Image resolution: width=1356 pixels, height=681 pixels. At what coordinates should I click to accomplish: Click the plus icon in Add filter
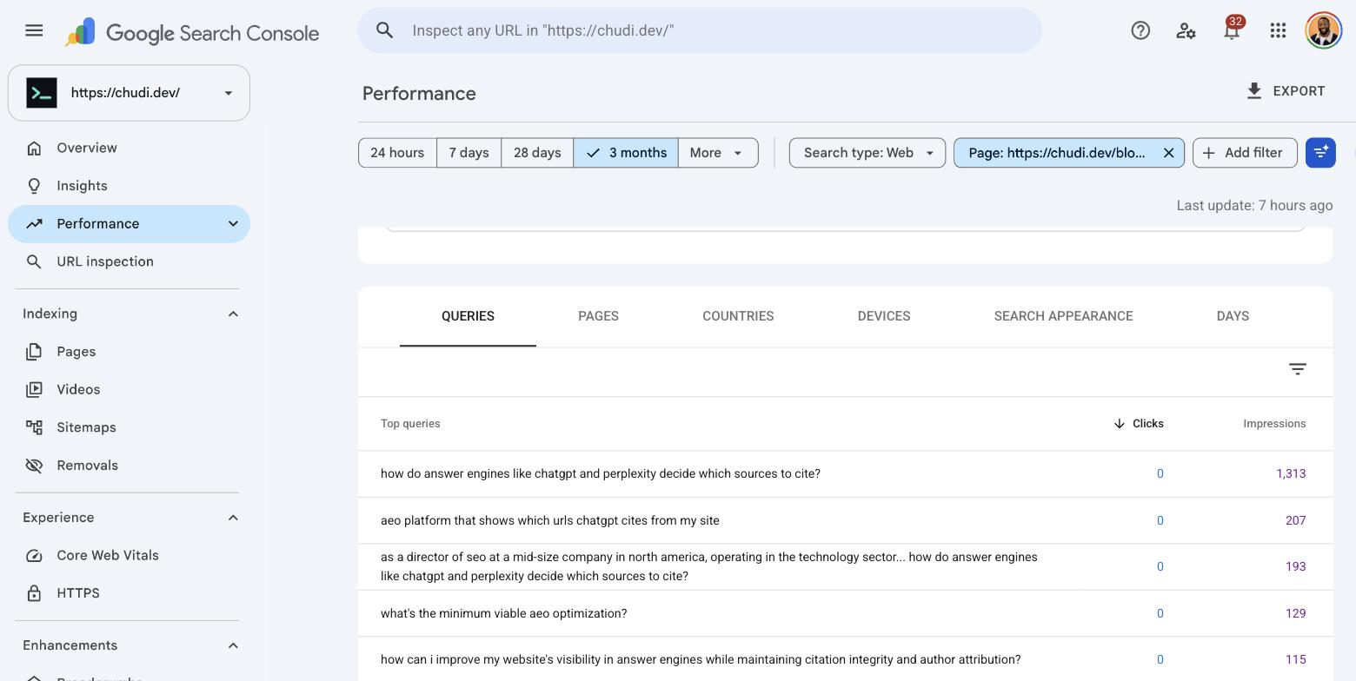[1208, 153]
